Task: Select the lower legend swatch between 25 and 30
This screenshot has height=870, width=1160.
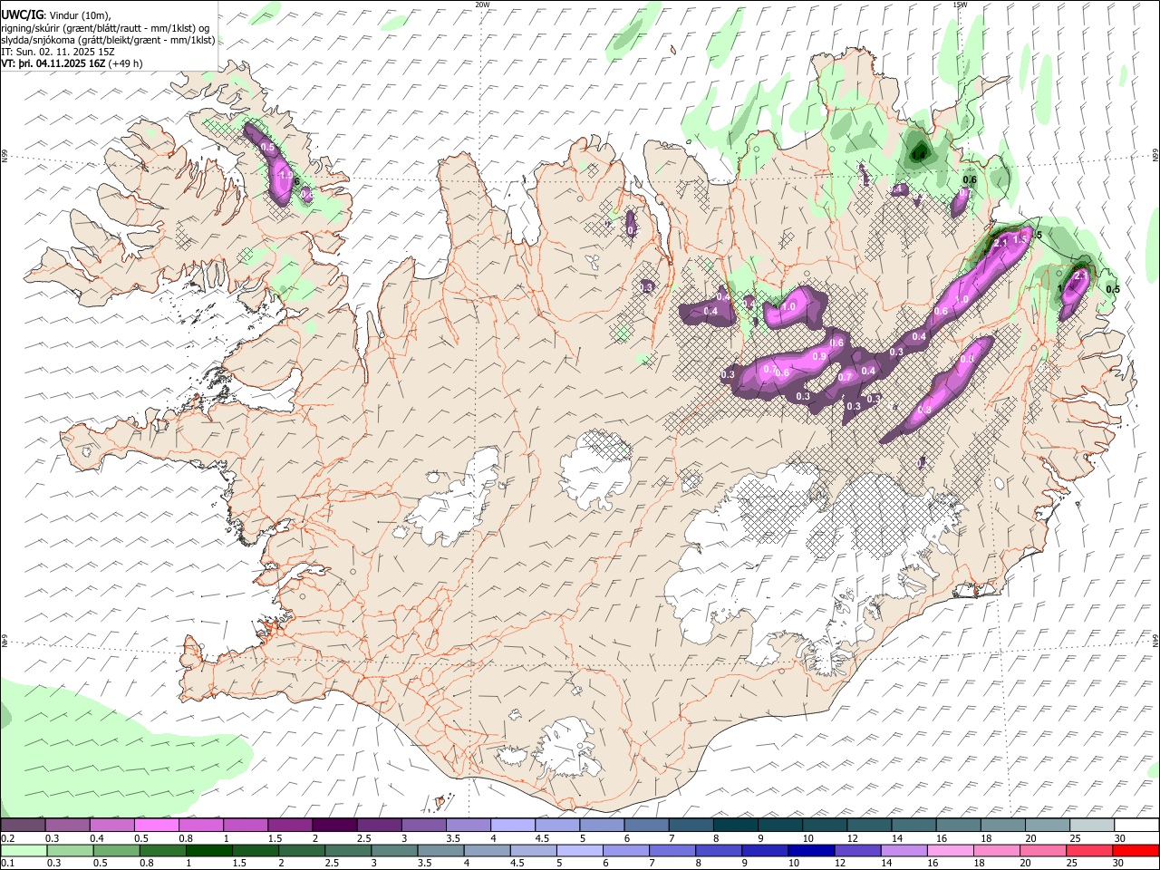Action: point(1088,850)
